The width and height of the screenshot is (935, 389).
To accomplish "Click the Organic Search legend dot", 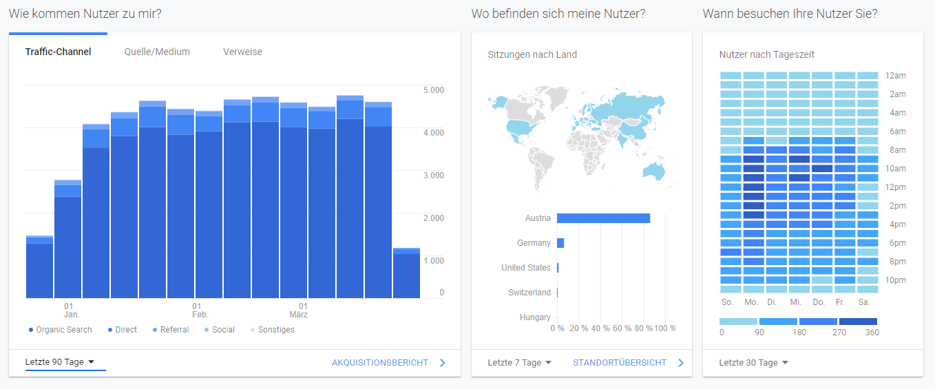I will pos(31,330).
